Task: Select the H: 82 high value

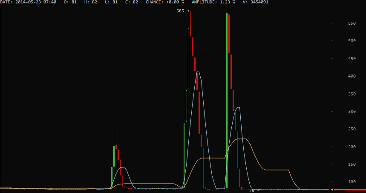Action: [91, 2]
